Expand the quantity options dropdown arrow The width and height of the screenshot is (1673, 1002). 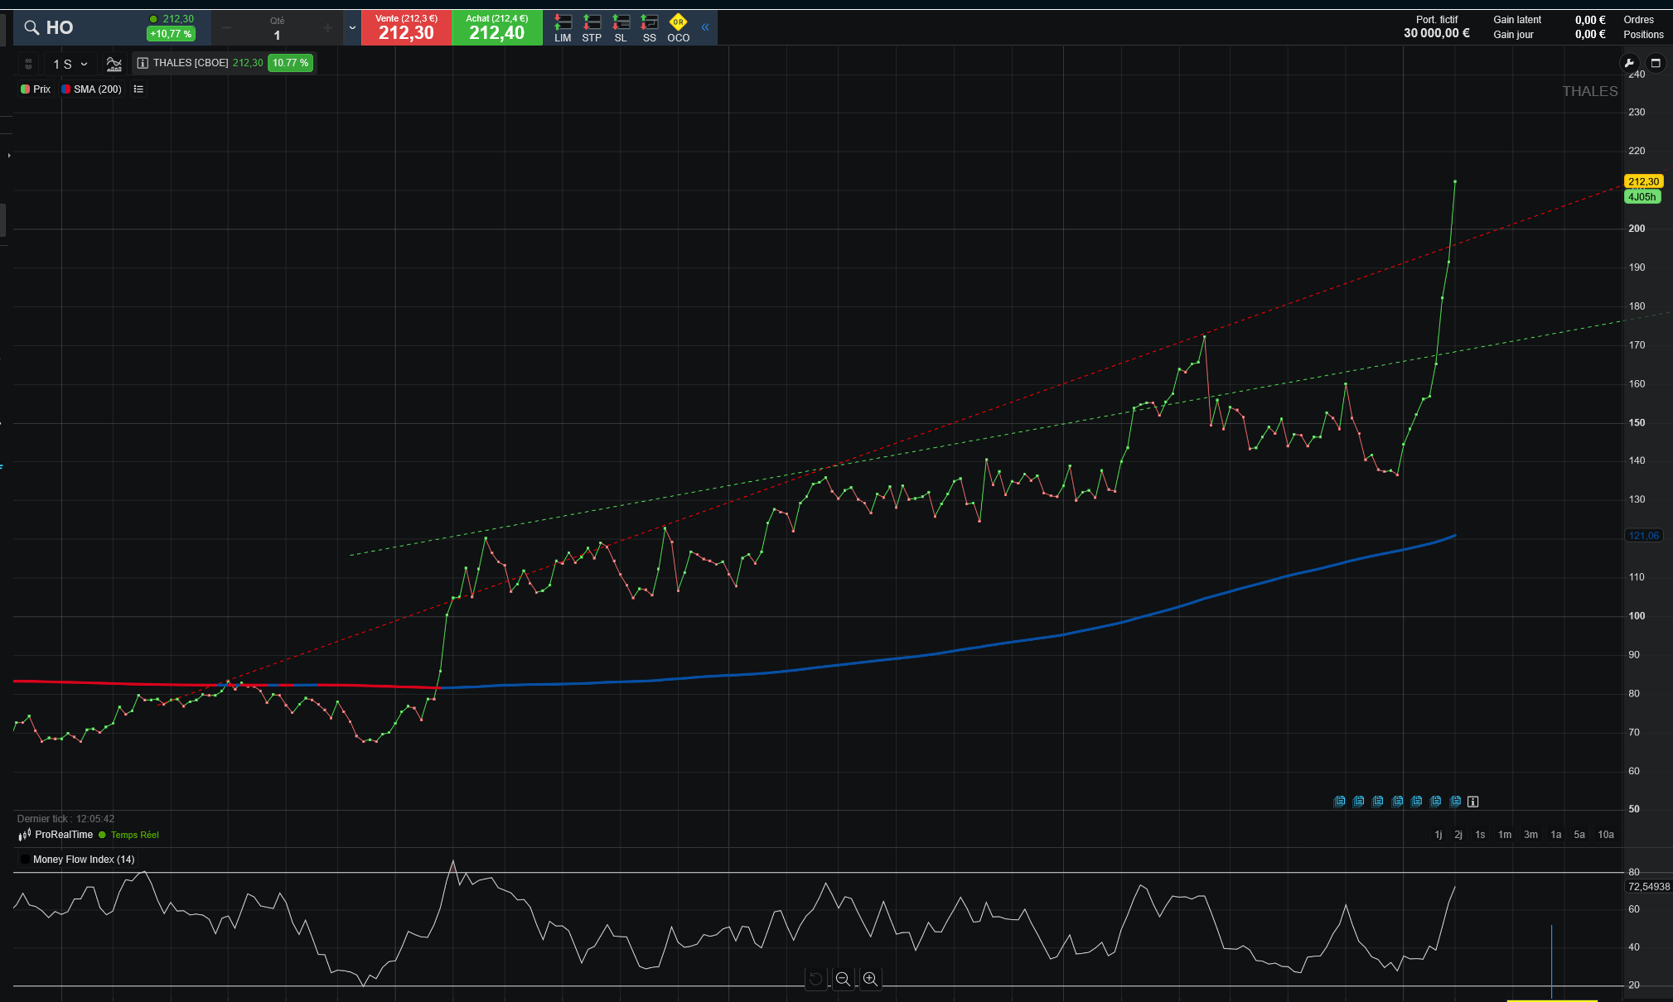coord(352,27)
